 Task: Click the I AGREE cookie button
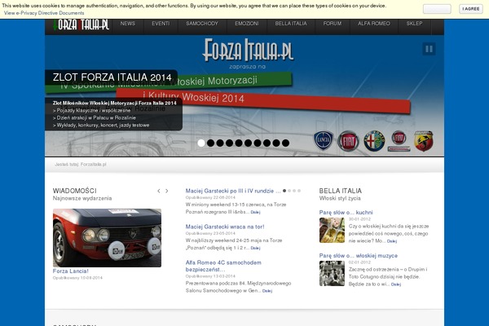[x=471, y=9]
